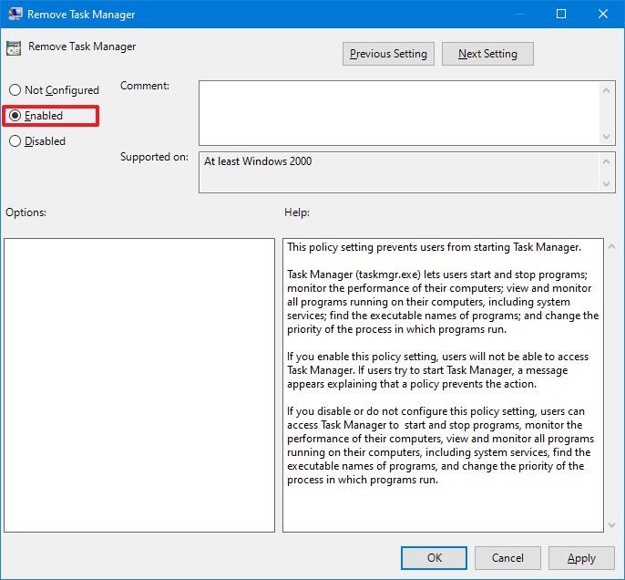Cancel the policy dialog
Image resolution: width=625 pixels, height=580 pixels.
507,558
